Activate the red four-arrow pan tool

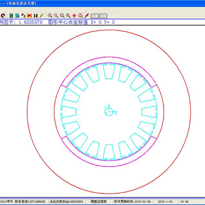coord(74,15)
